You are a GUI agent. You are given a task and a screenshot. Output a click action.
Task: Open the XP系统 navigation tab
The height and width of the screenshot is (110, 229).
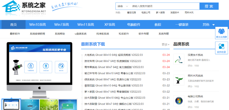tap(110, 25)
